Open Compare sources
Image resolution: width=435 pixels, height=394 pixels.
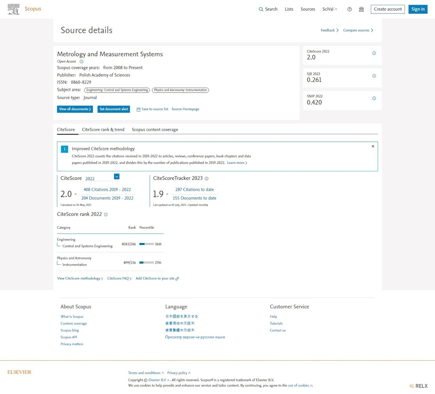click(358, 30)
